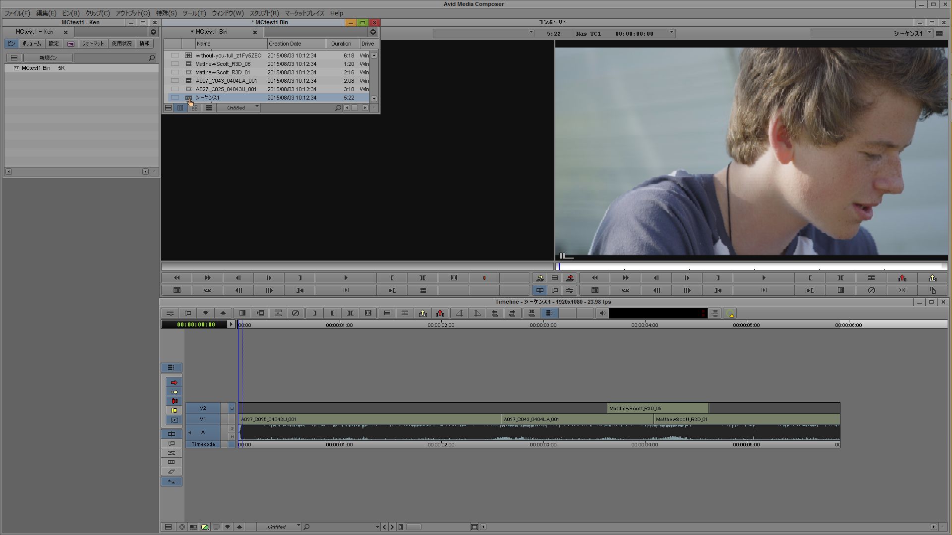Open the シーケンス1 record monitor dropdown
952x535 pixels.
(x=929, y=33)
